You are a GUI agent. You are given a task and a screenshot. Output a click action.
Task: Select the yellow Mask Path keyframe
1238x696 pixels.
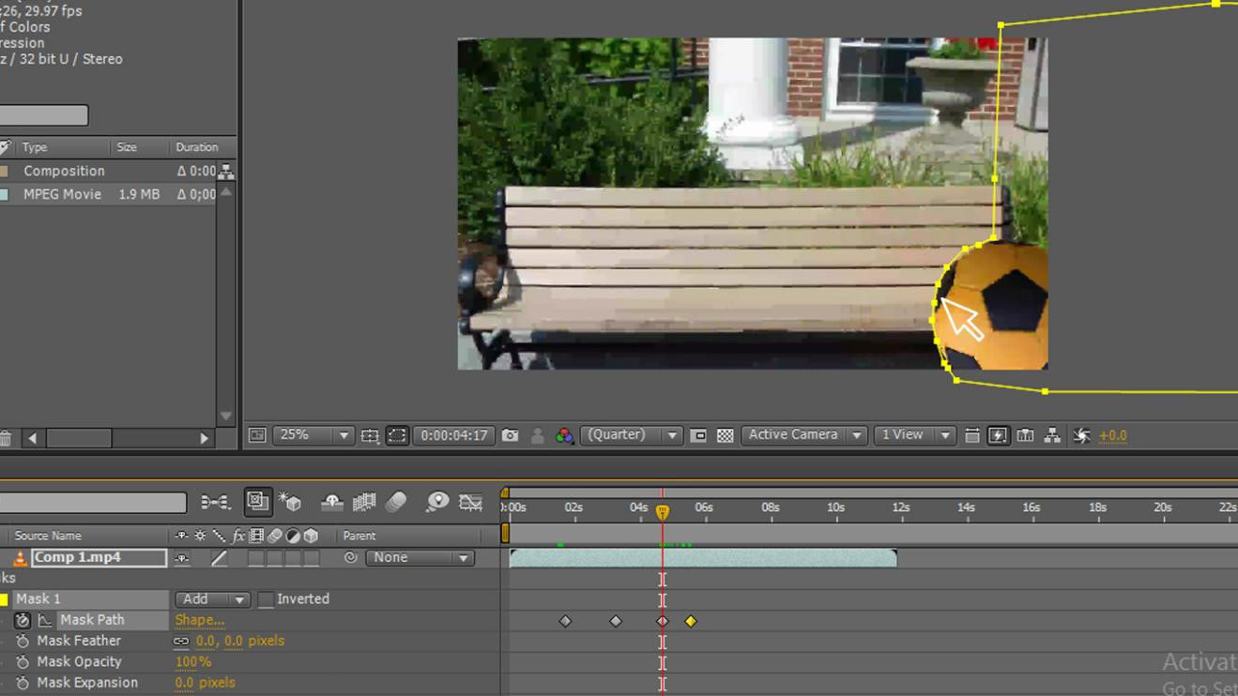691,621
